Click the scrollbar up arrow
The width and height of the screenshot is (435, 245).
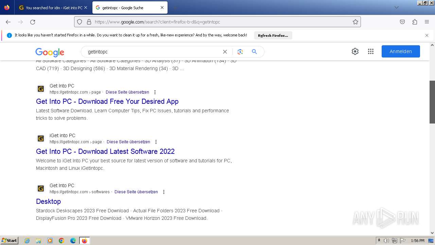(432, 45)
